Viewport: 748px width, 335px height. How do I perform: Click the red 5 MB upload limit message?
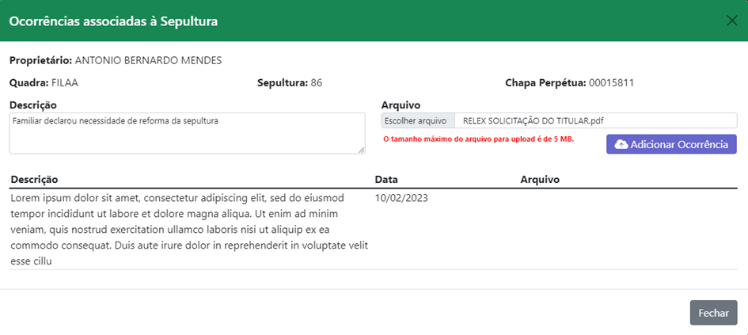(479, 139)
